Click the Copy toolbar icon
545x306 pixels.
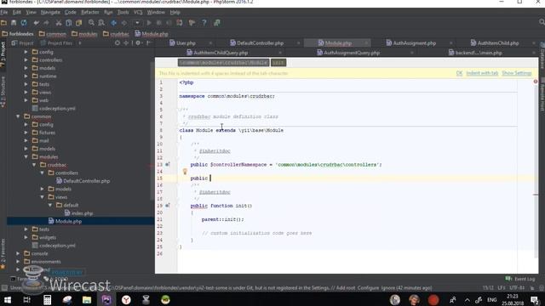click(69, 23)
